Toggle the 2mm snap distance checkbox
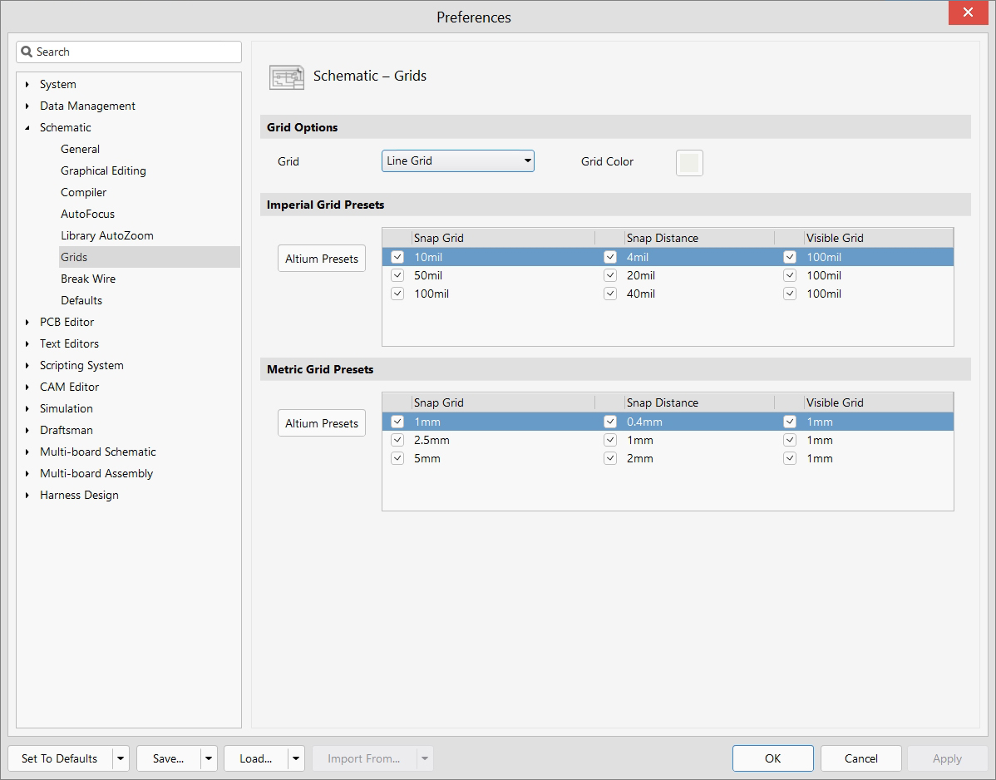Screen dimensions: 996x780 click(x=610, y=458)
